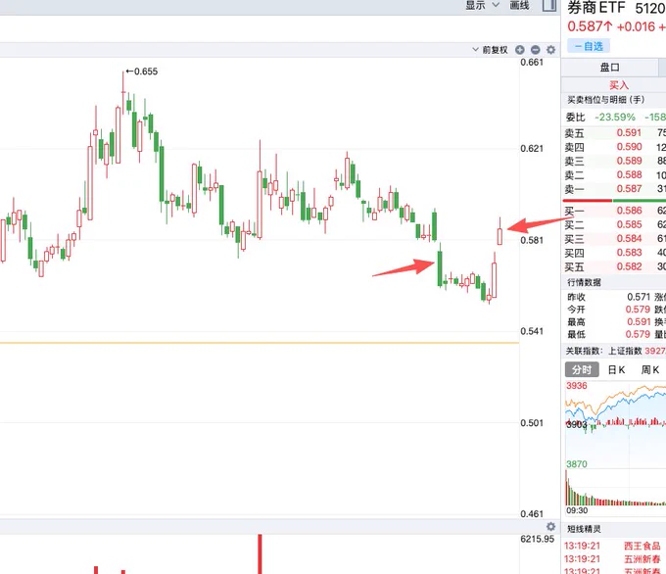Click the 短线精灵 section header

coord(584,529)
